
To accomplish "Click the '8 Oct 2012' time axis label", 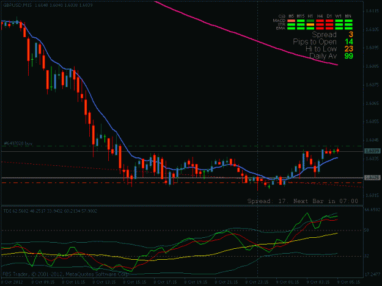I will 12,282.
